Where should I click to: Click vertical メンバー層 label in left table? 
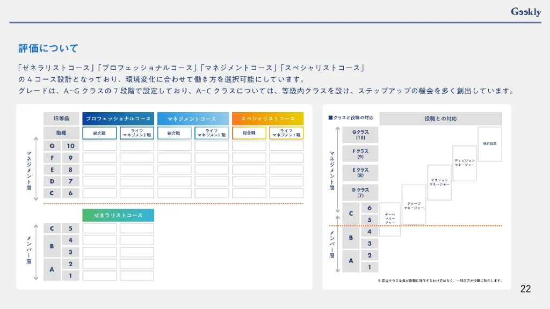pos(29,250)
